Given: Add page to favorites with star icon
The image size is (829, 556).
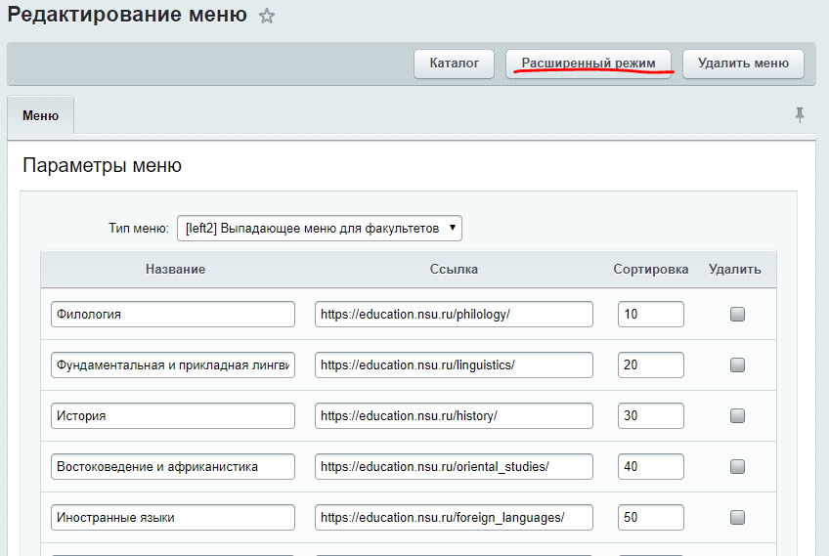Looking at the screenshot, I should point(267,16).
